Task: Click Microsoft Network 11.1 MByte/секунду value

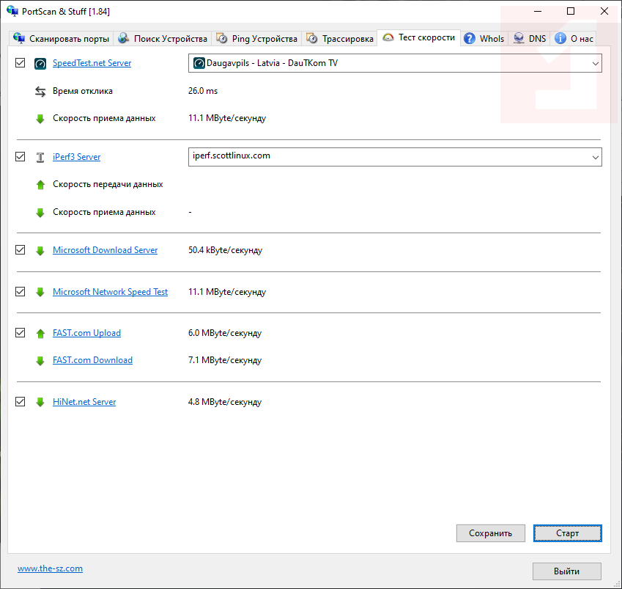Action: coord(227,291)
